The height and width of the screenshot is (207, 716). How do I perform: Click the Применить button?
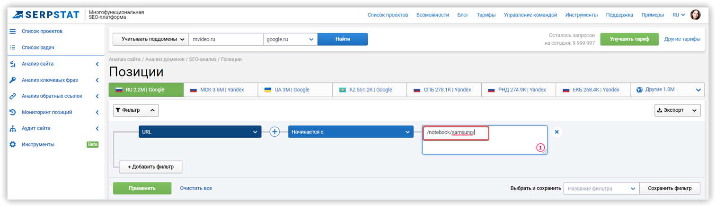[142, 188]
